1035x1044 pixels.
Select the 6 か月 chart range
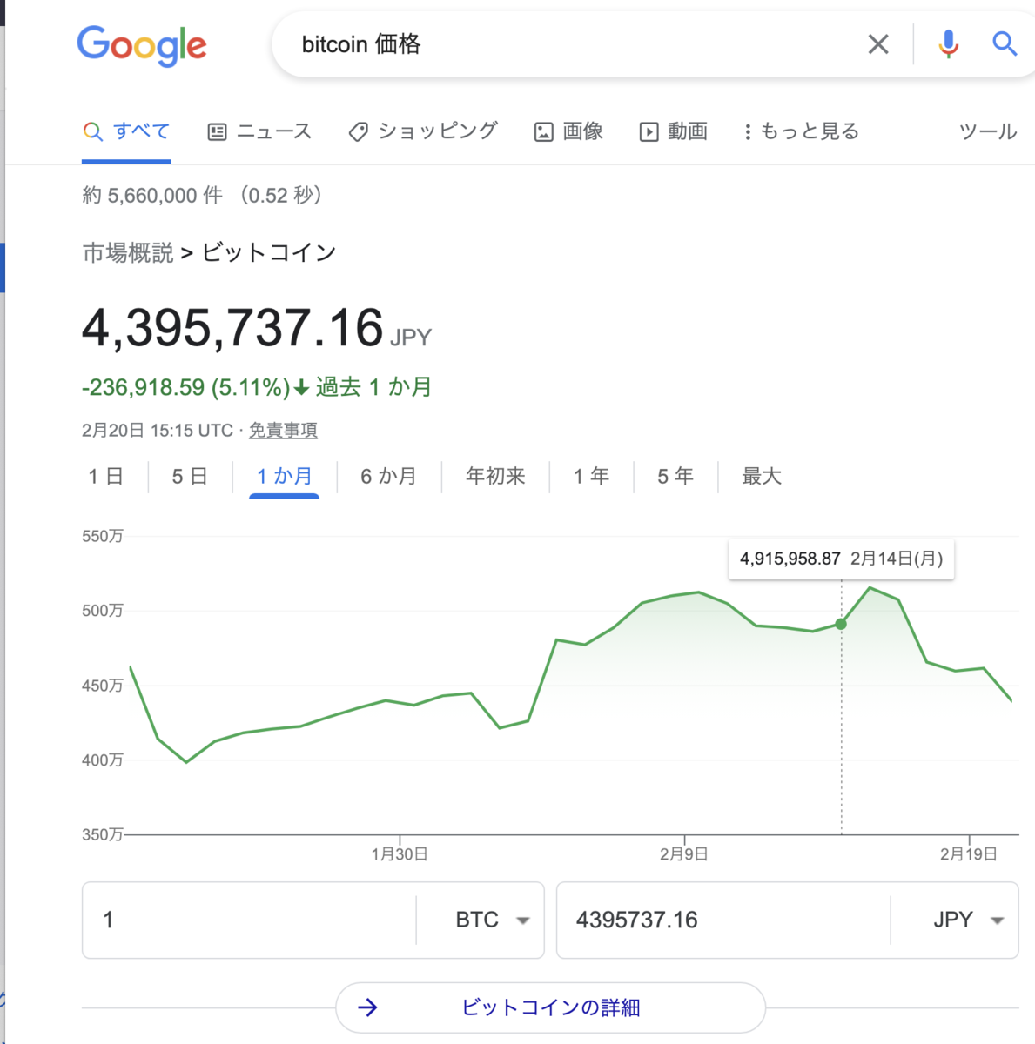[x=388, y=476]
